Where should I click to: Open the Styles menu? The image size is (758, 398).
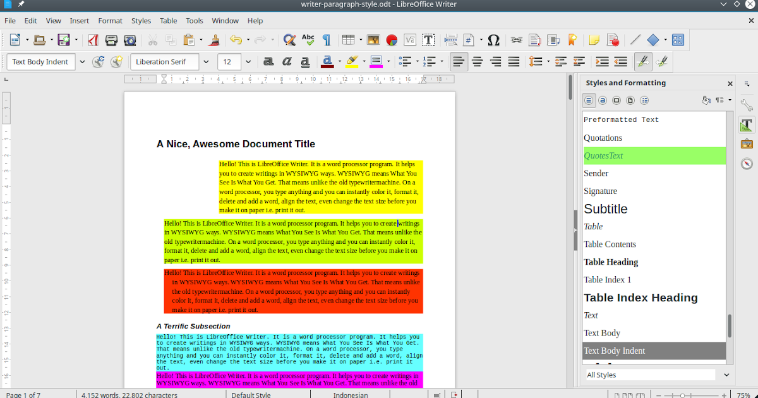coord(140,20)
